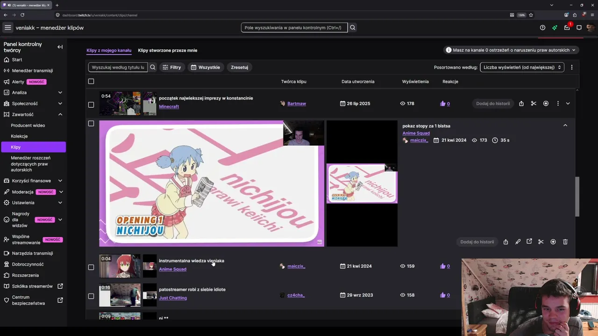Image resolution: width=598 pixels, height=336 pixels.
Task: Open expanded clip in new window
Action: (529, 242)
